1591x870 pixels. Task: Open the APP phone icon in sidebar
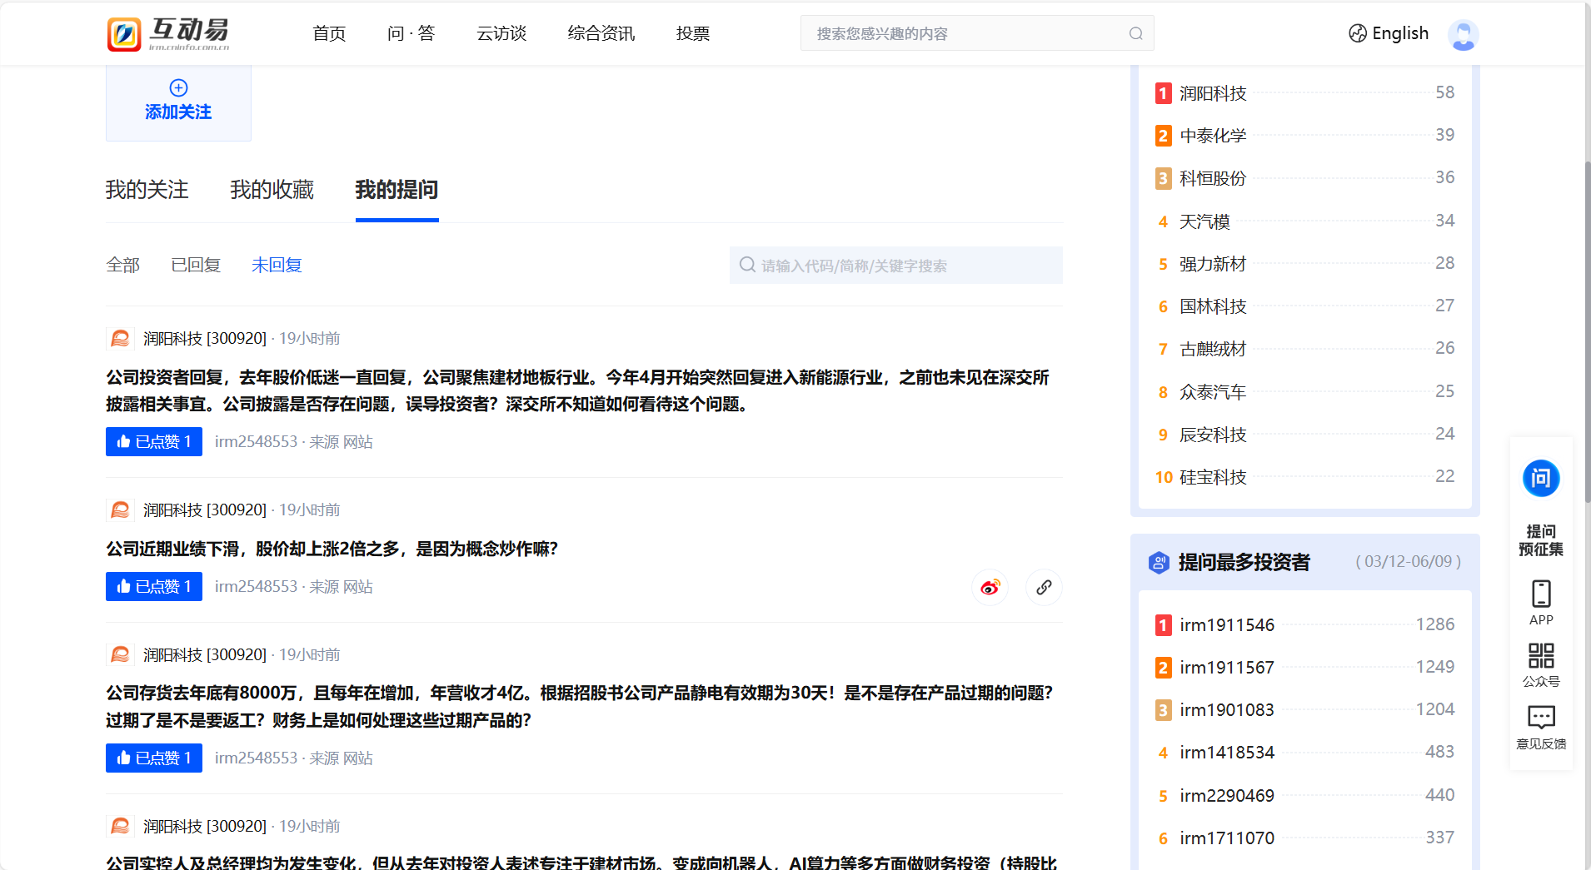tap(1541, 594)
